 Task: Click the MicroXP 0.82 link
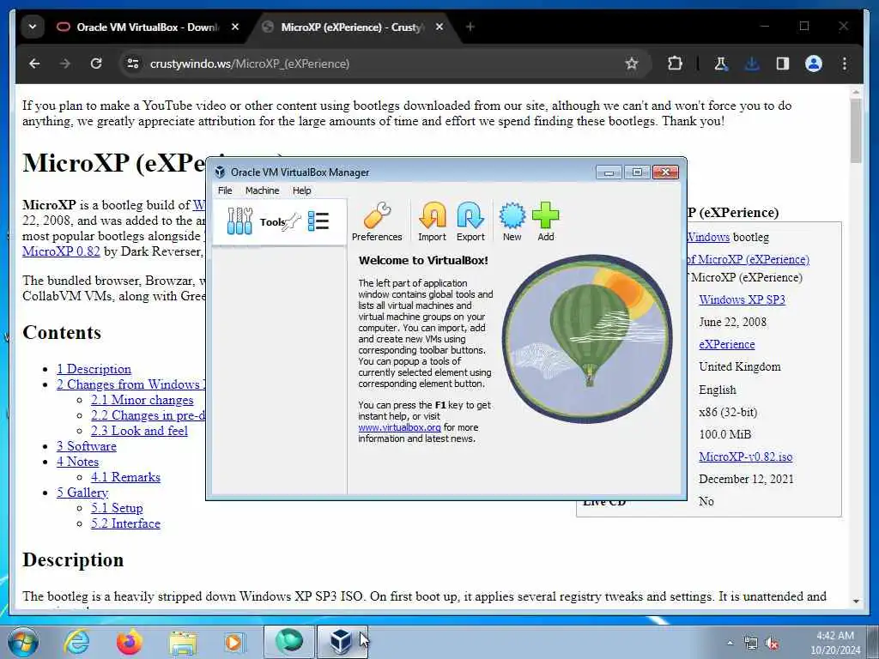coord(61,251)
